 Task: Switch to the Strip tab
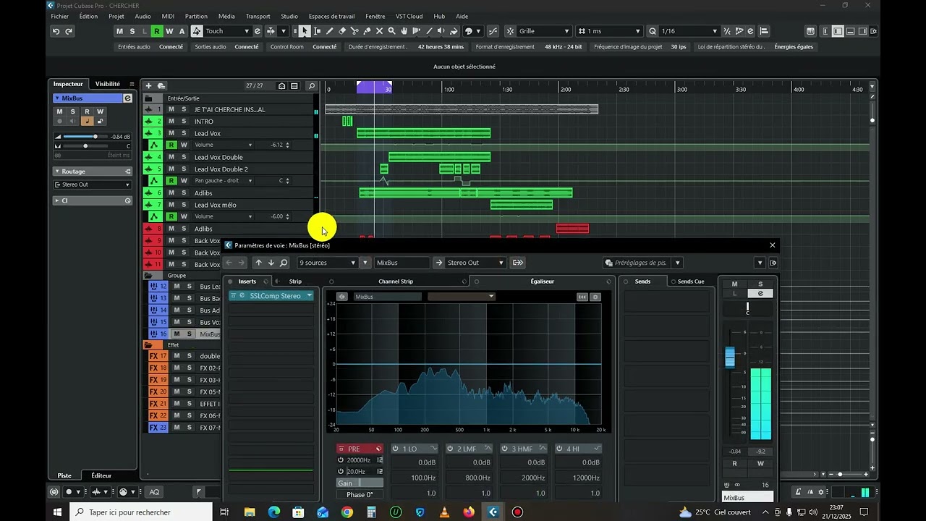(x=295, y=281)
